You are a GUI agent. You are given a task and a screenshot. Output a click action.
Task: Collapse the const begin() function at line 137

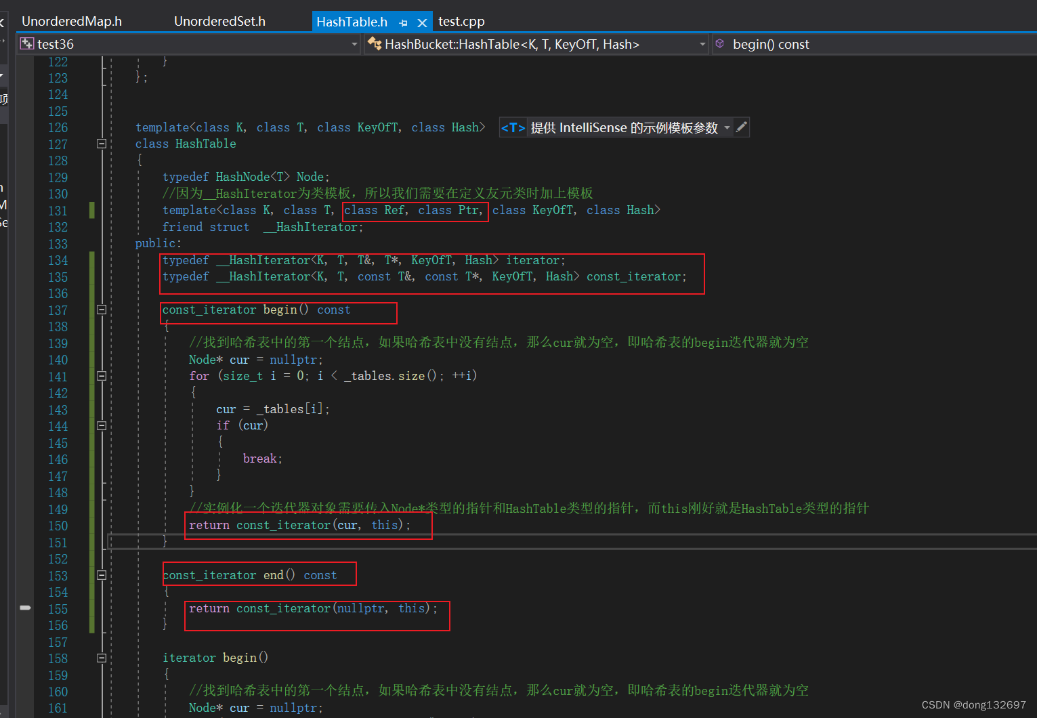(x=102, y=310)
